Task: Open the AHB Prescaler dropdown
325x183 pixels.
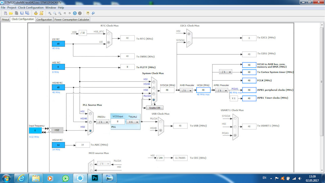Action: (186, 90)
